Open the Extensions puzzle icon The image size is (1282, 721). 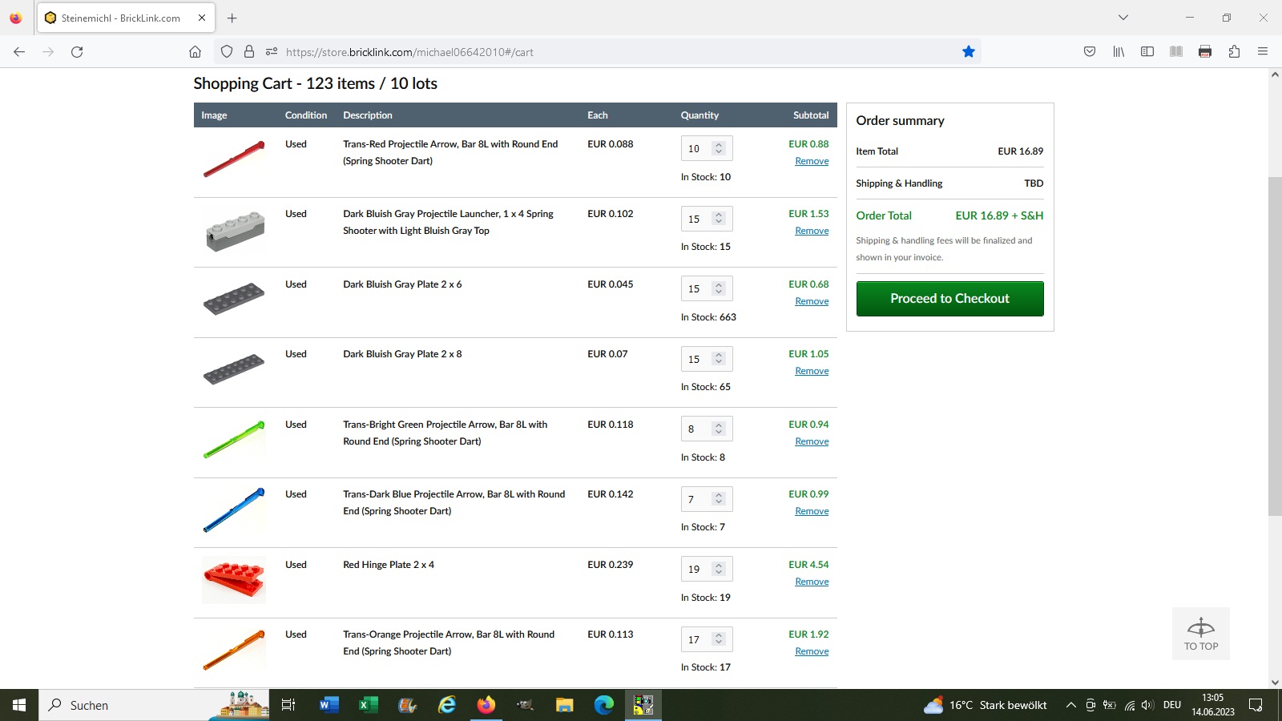click(x=1234, y=51)
